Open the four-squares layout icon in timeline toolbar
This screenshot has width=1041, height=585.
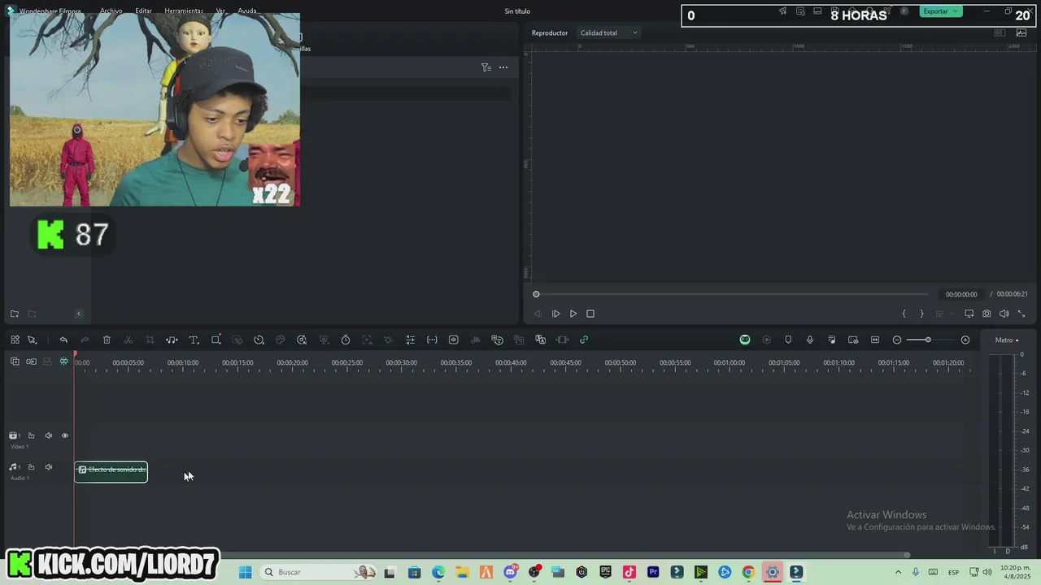click(15, 340)
